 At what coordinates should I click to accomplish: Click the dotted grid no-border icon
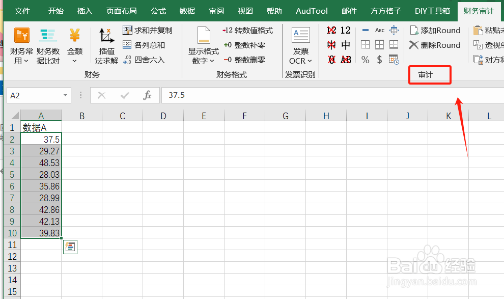(365, 45)
